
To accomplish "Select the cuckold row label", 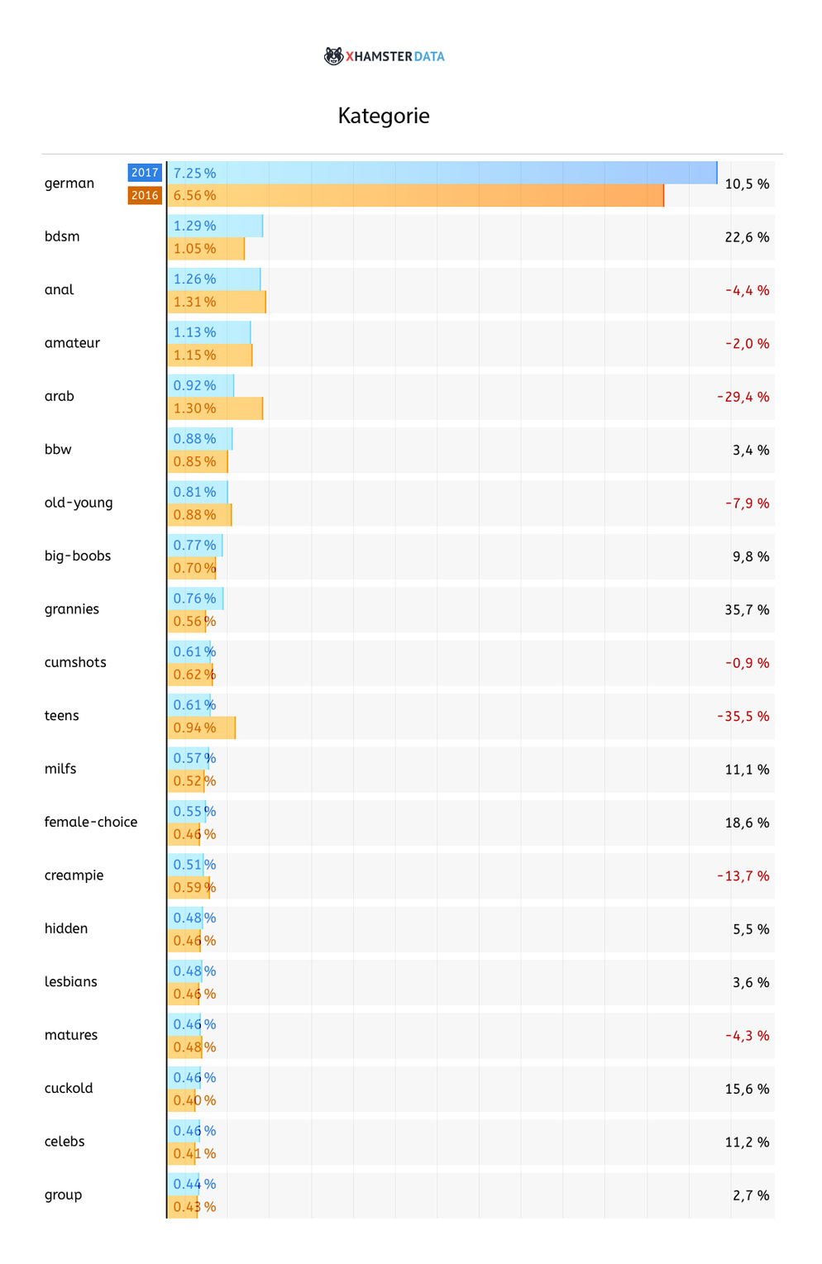I will pos(69,1089).
